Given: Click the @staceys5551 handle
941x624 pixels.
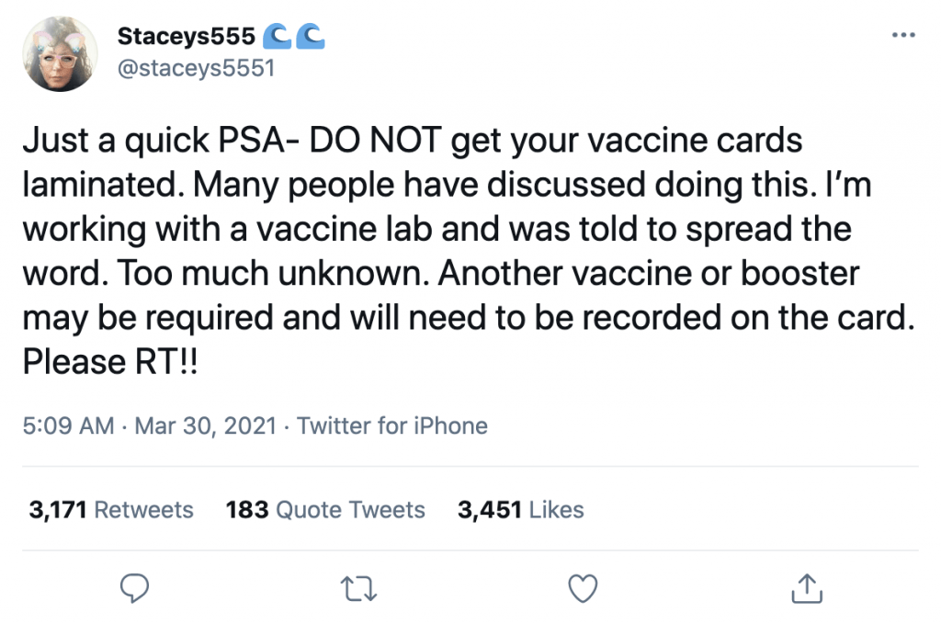Looking at the screenshot, I should pos(196,69).
